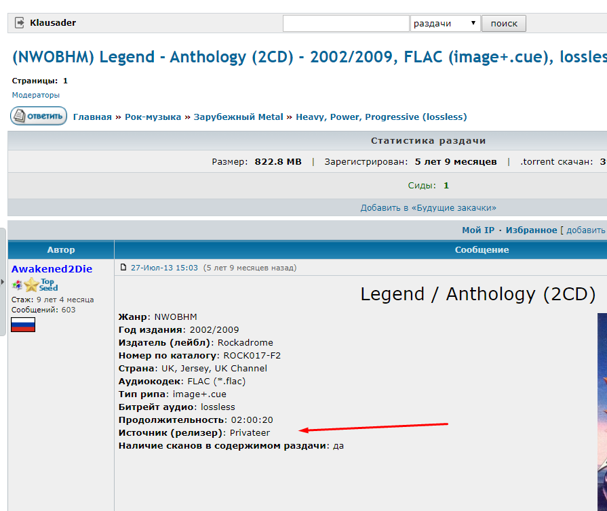
Task: Select the text 822.8 MB
Action: tap(278, 162)
